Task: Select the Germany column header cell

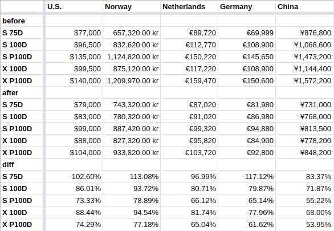Action: click(247, 7)
